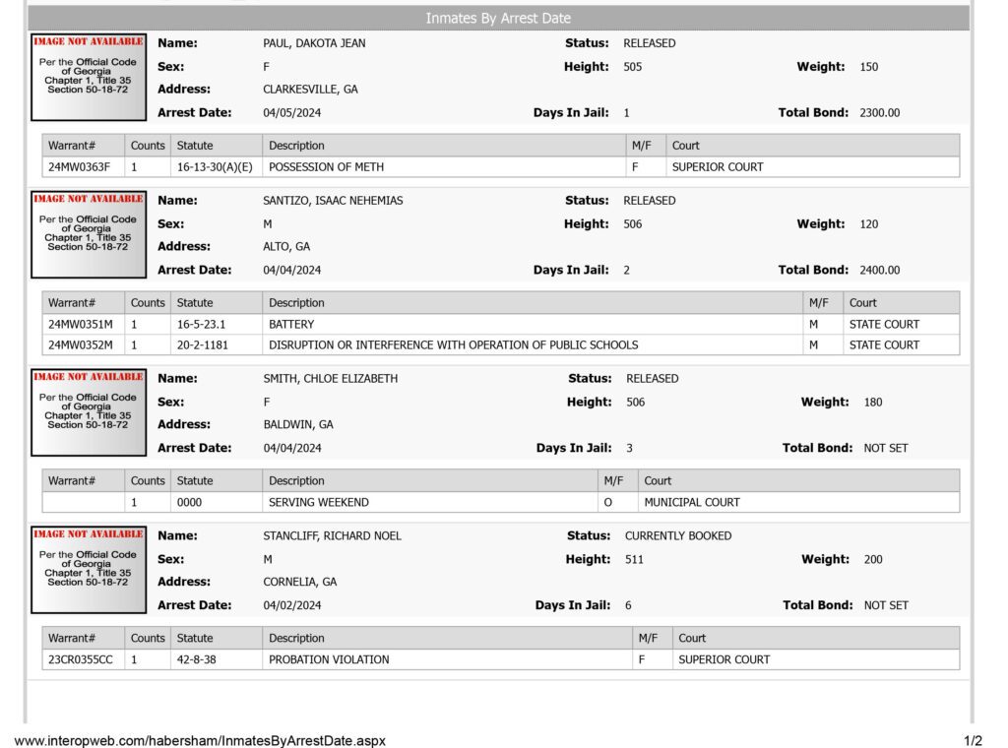Select Chloe Smith's unavailable photo placeholder

(x=89, y=412)
